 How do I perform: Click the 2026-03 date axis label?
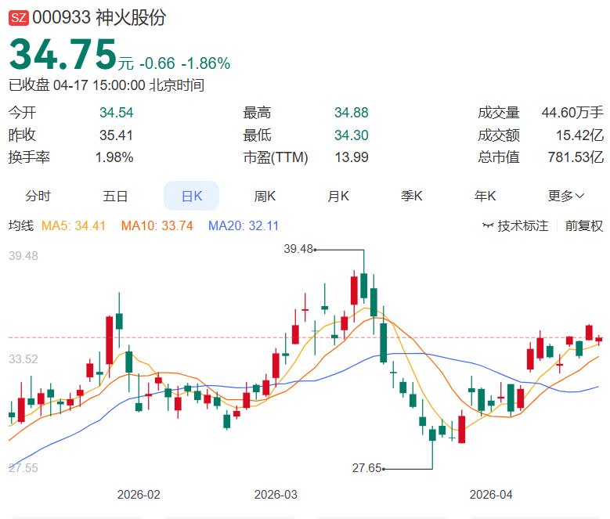pyautogui.click(x=276, y=495)
